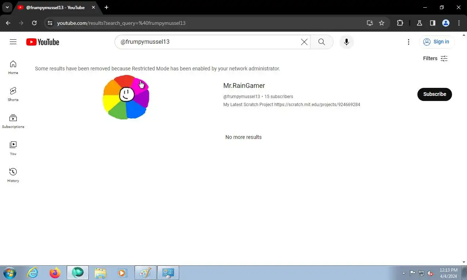Subscribe to the Mr.RainGamer channel
Image resolution: width=467 pixels, height=280 pixels.
[x=435, y=94]
